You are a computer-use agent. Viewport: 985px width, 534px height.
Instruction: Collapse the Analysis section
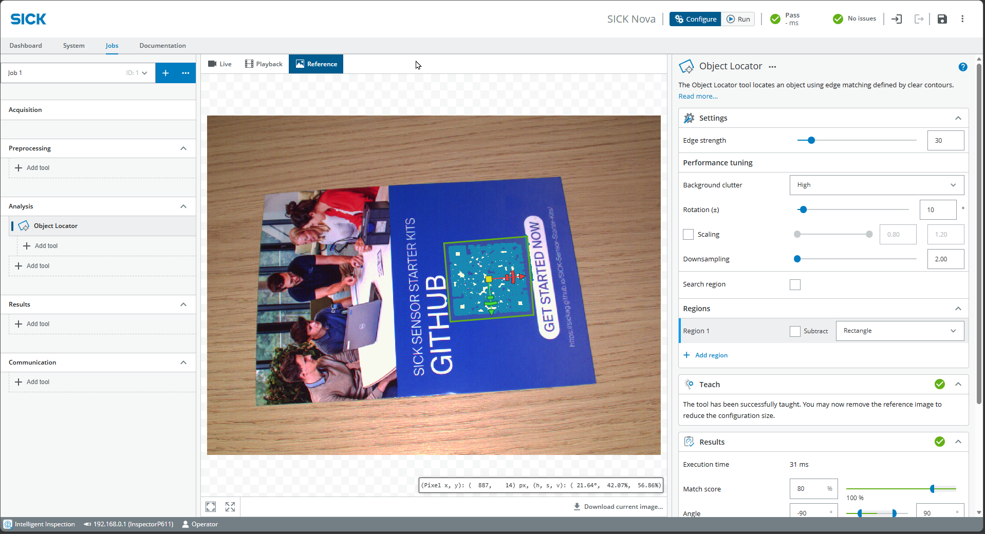pos(183,206)
